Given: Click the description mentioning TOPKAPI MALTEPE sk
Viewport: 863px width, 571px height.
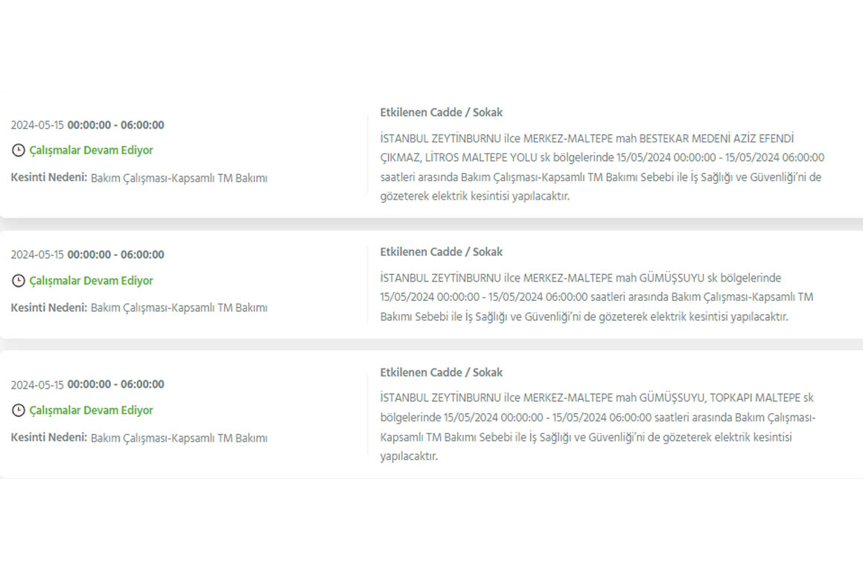Looking at the screenshot, I should pyautogui.click(x=597, y=427).
